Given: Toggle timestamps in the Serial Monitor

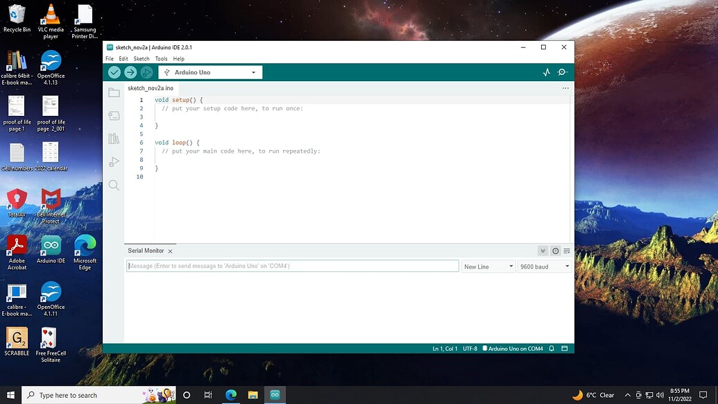Looking at the screenshot, I should [554, 251].
